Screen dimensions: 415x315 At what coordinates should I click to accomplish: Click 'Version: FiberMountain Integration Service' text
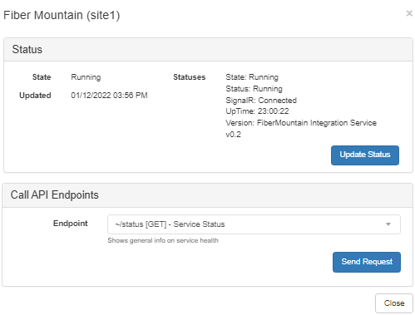[x=301, y=123]
